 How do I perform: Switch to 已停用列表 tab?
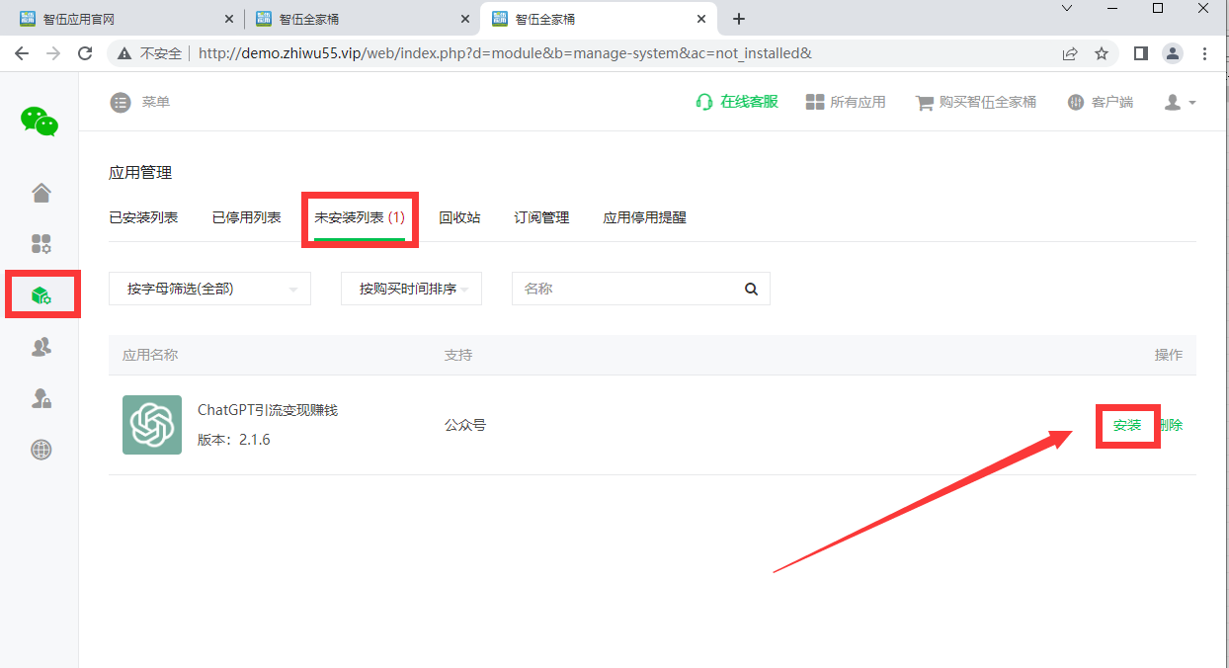(246, 217)
